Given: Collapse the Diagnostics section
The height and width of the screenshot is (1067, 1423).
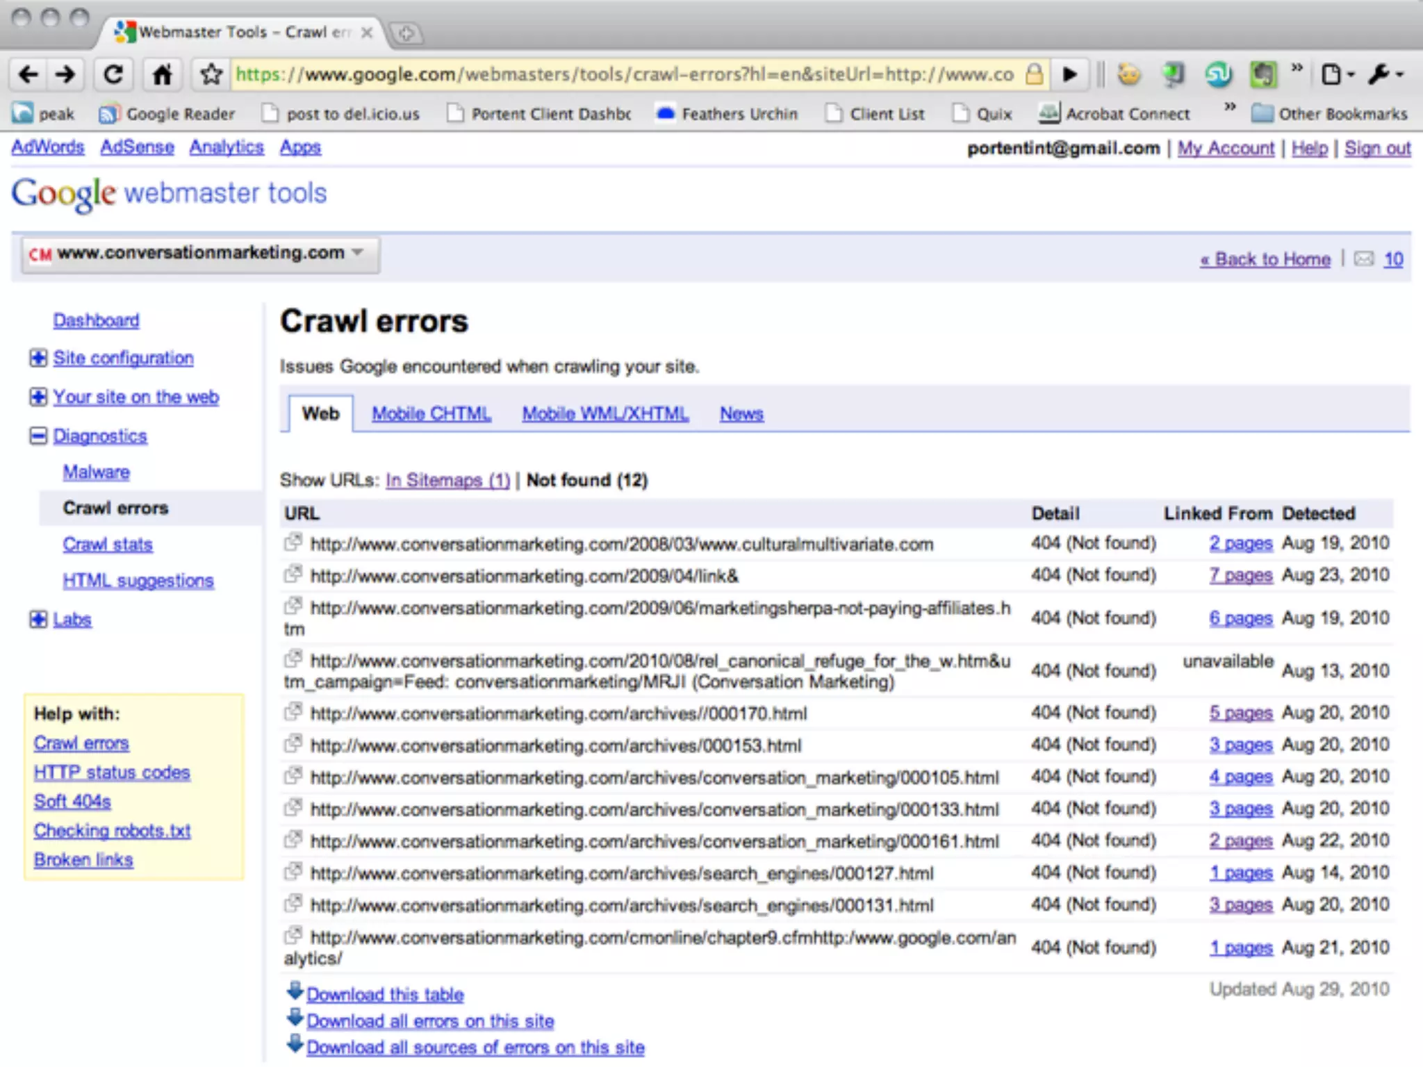Looking at the screenshot, I should pos(38,436).
